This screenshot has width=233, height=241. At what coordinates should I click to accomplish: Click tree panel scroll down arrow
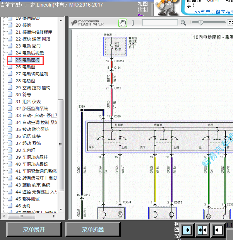pos(61,209)
